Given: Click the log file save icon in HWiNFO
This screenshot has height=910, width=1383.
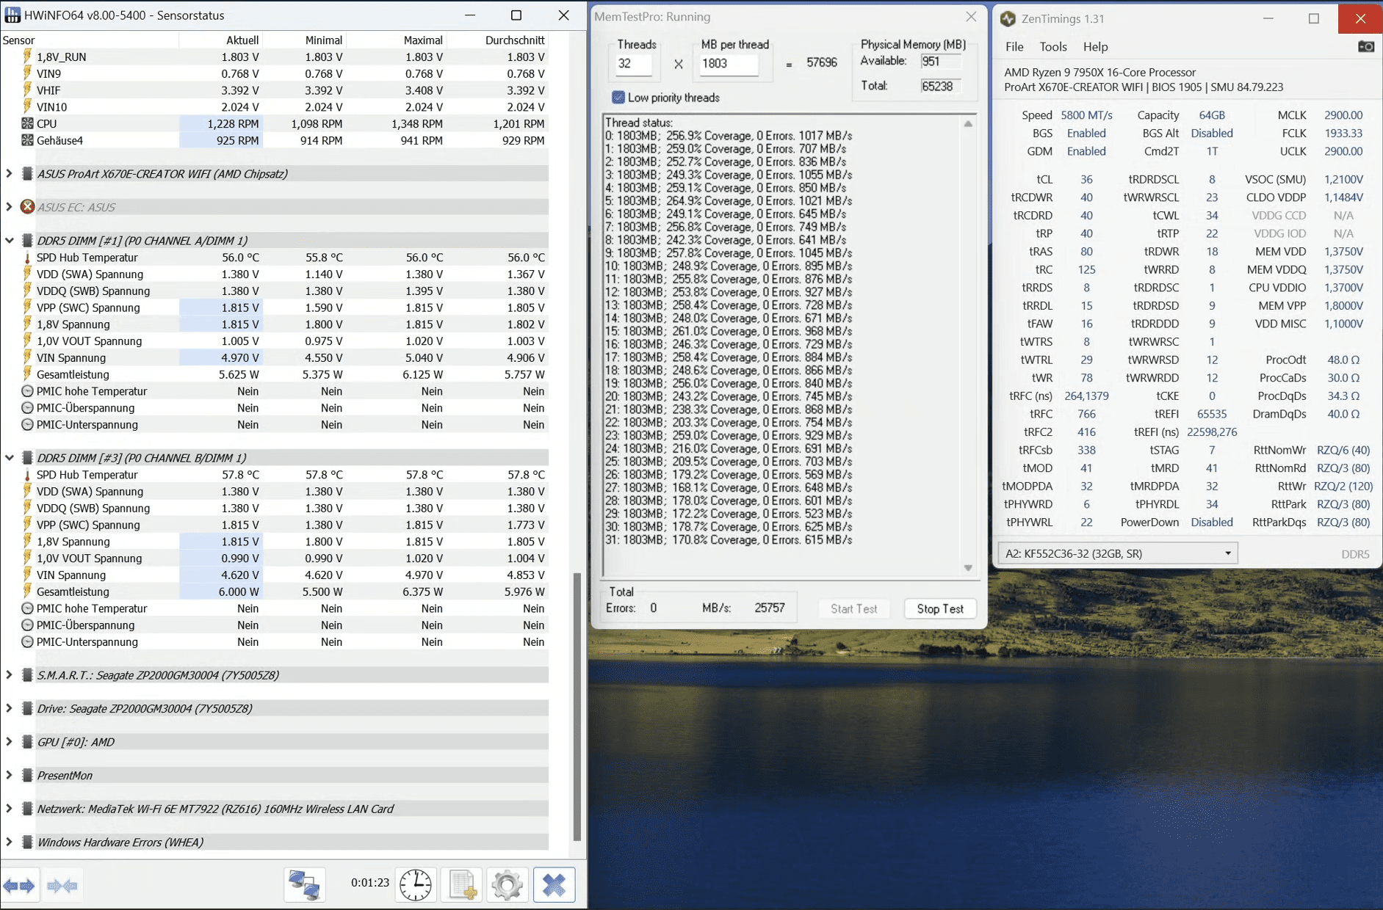Looking at the screenshot, I should (463, 885).
